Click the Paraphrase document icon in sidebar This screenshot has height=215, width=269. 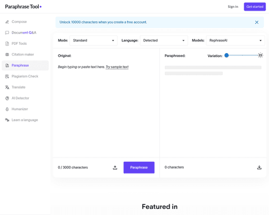pyautogui.click(x=7, y=66)
